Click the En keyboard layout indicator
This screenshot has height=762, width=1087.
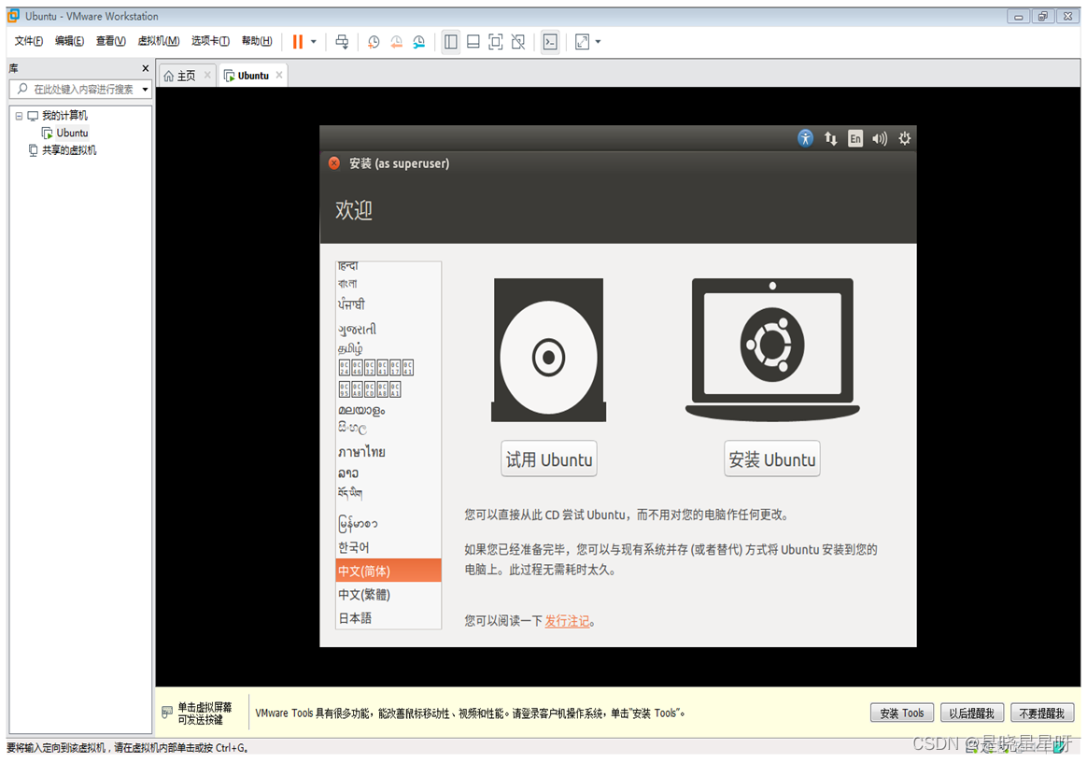(x=855, y=138)
